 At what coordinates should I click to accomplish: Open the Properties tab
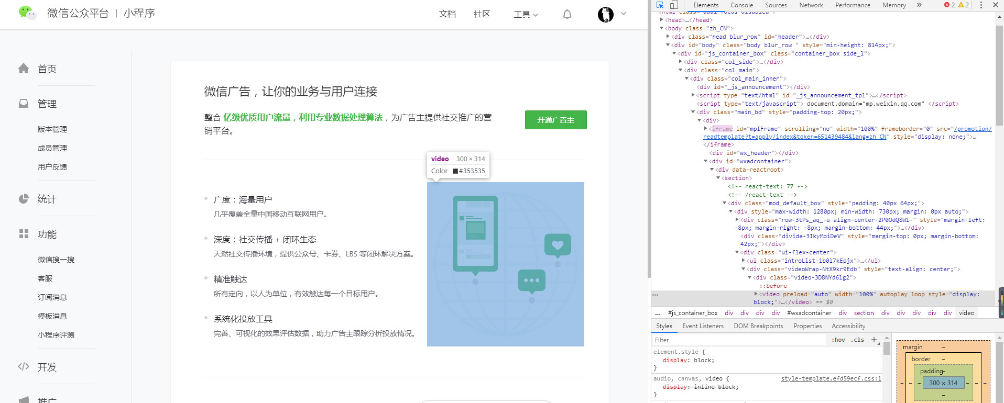(807, 326)
